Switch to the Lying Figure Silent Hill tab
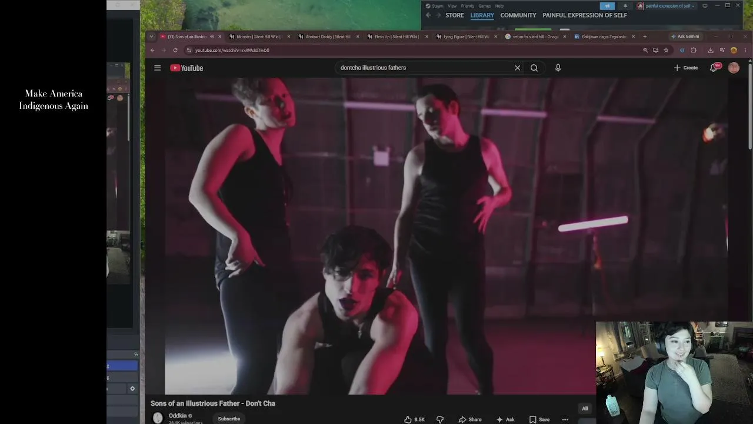Image resolution: width=753 pixels, height=424 pixels. 465,37
